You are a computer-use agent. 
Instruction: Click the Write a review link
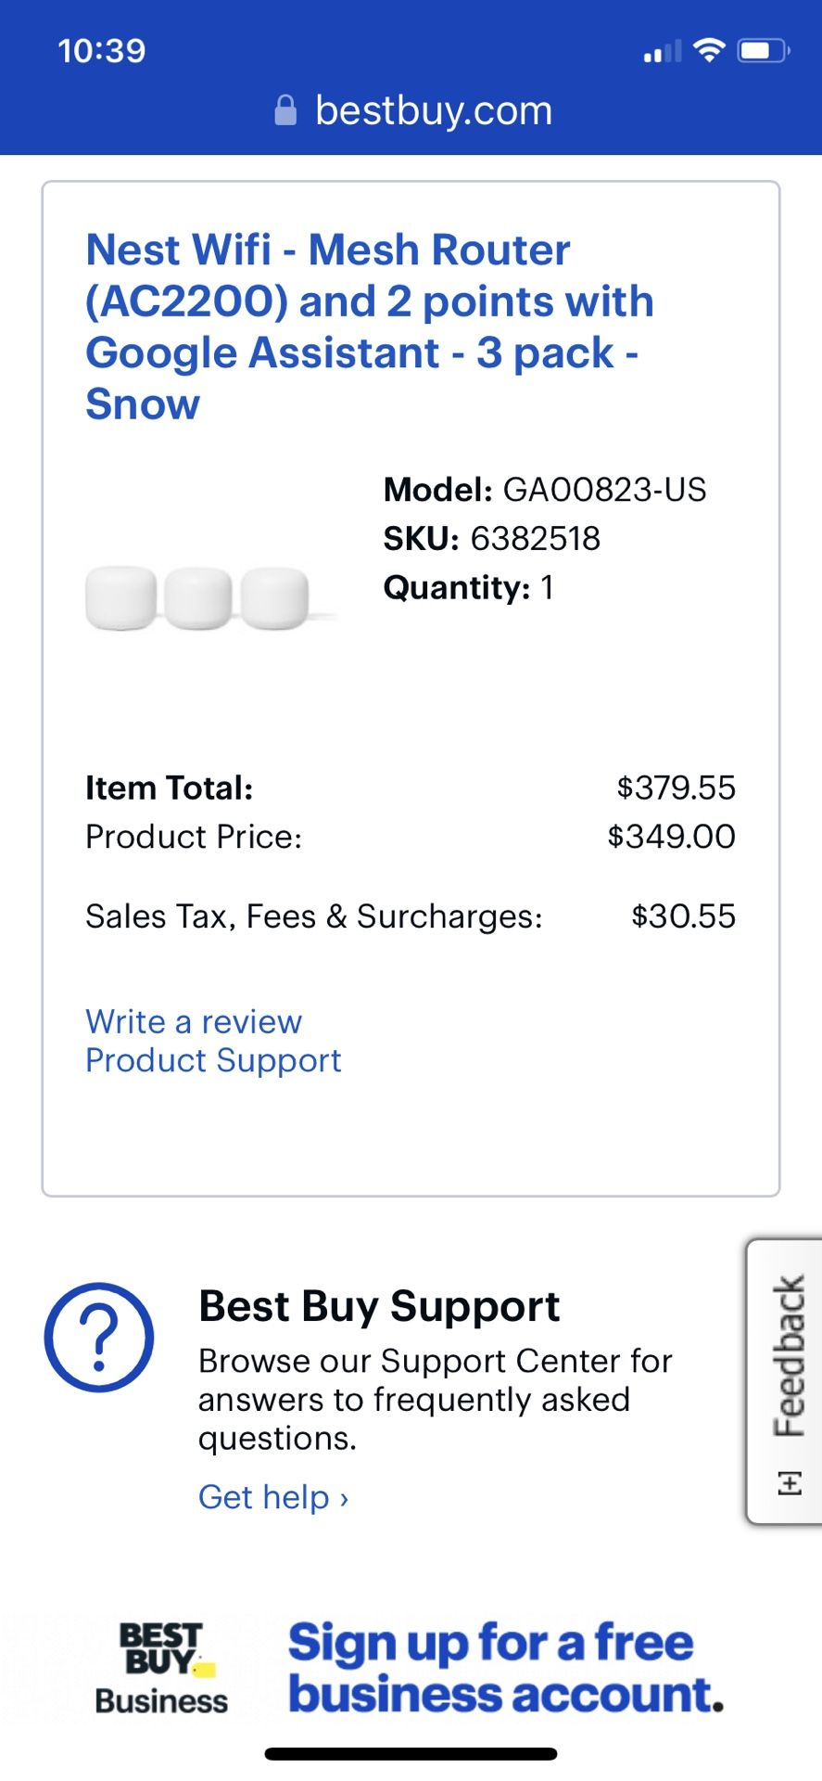[194, 1021]
